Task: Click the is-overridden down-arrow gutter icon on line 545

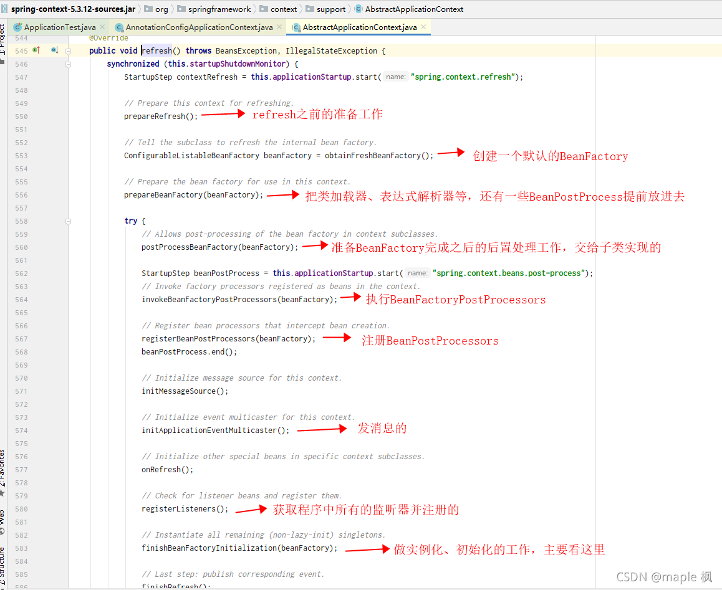Action: coord(55,50)
